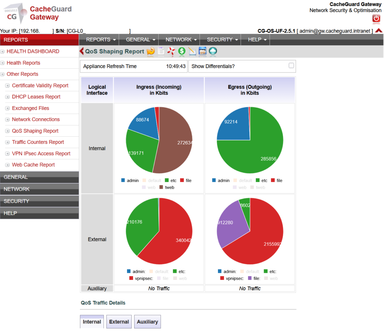Click the bullet icon beside Network Connections
Viewport: 384px width, 331px height.
[x=7, y=120]
